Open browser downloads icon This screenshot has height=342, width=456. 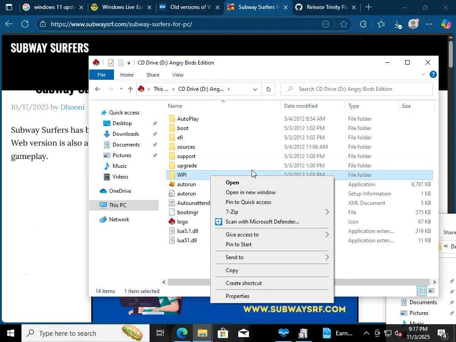(398, 24)
